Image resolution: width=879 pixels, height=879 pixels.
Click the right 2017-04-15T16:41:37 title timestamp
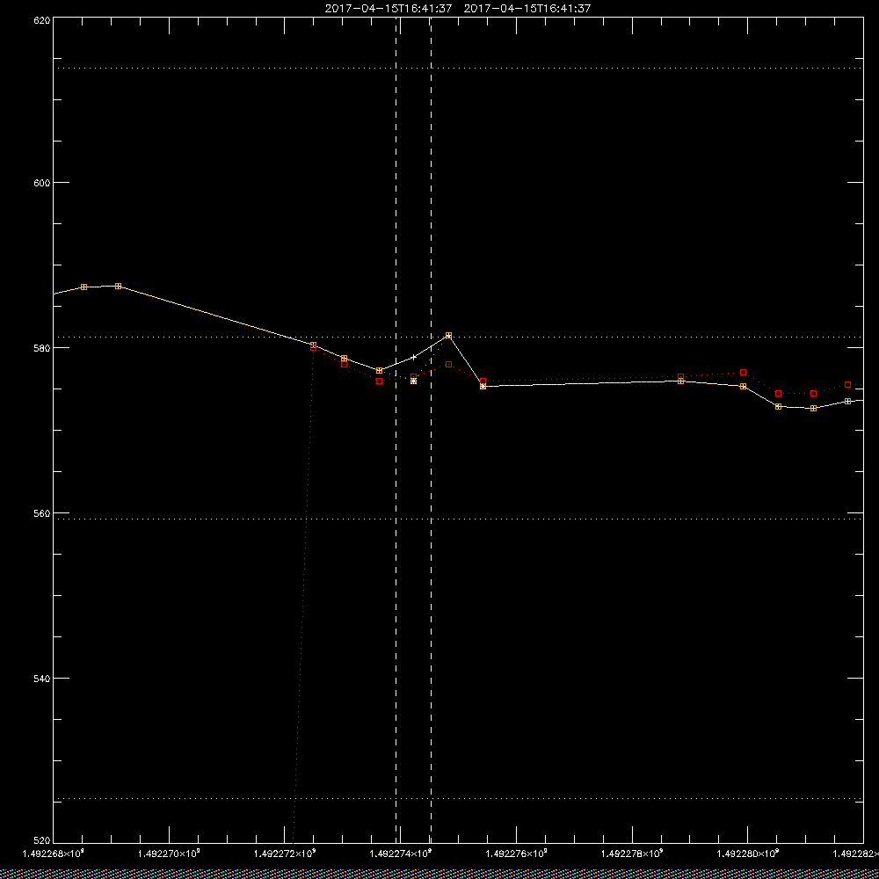click(527, 9)
